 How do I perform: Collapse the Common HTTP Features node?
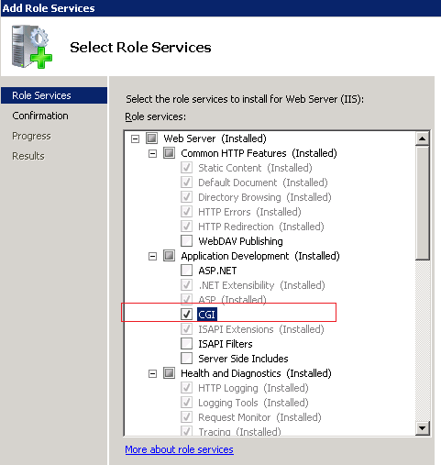coord(152,154)
